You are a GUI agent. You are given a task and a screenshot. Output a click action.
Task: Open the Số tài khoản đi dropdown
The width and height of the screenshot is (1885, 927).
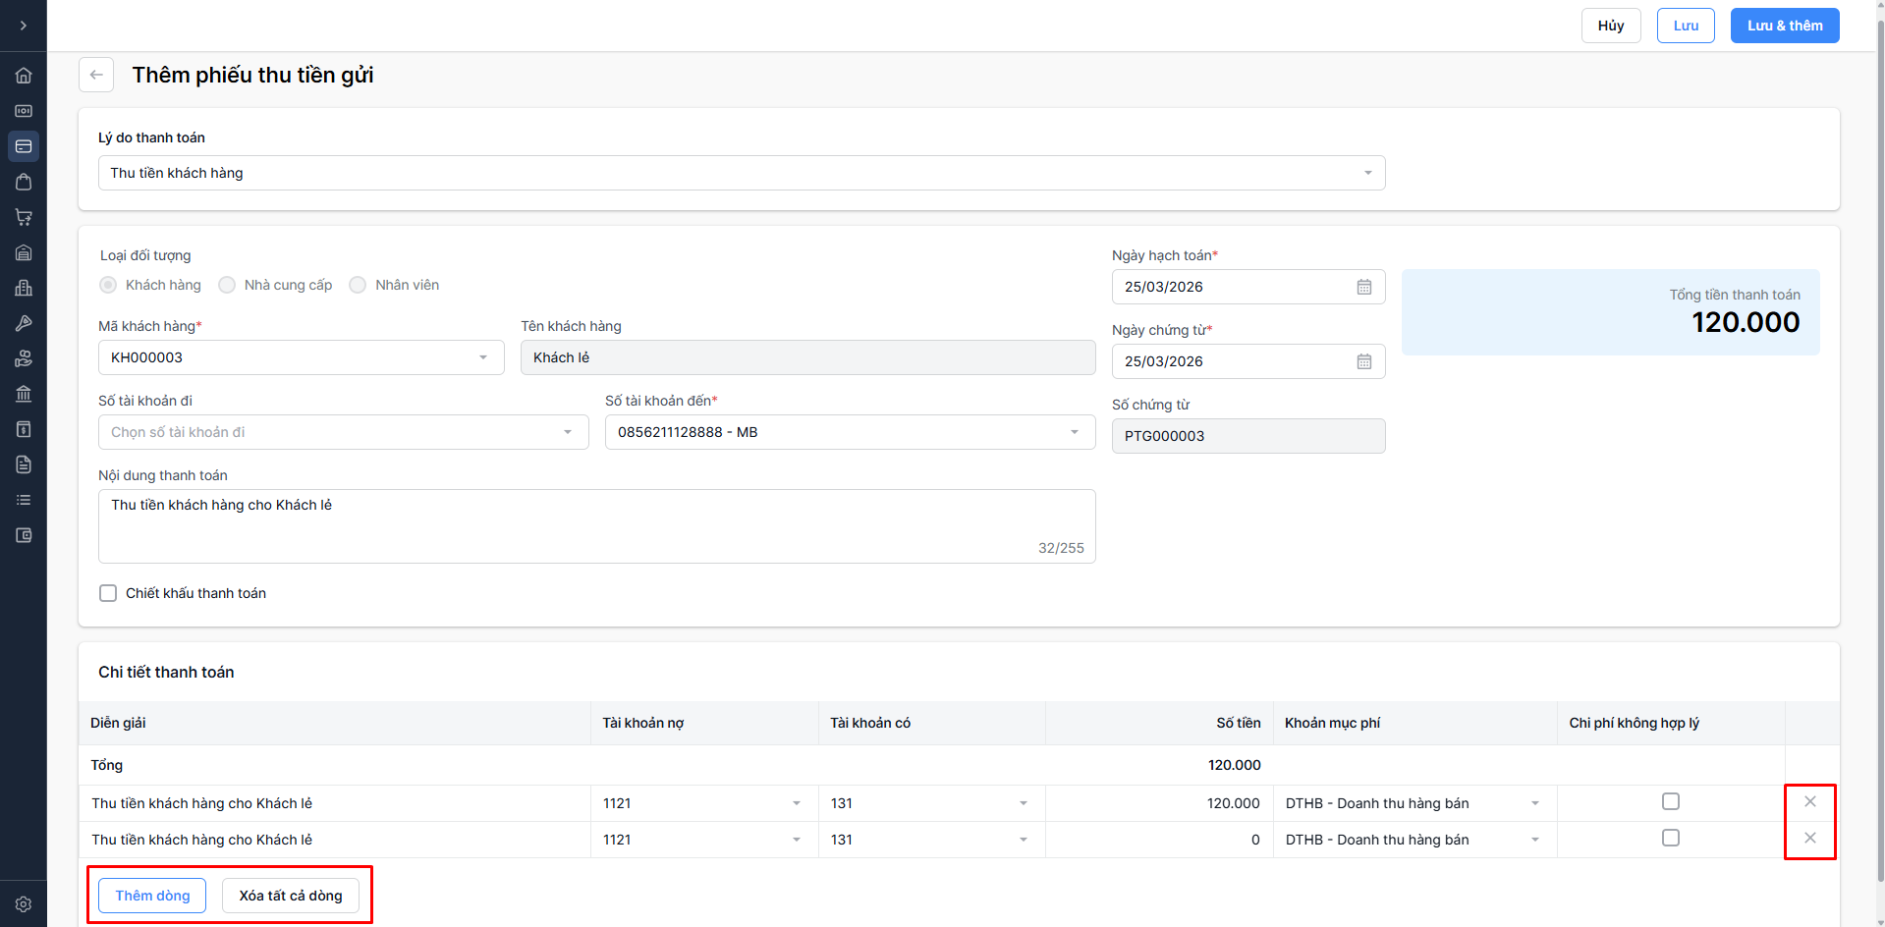click(x=343, y=432)
